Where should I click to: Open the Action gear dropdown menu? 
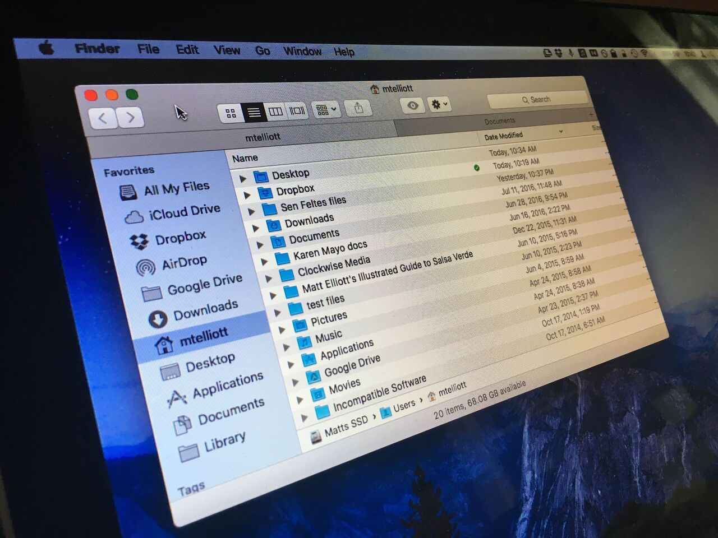pos(439,104)
